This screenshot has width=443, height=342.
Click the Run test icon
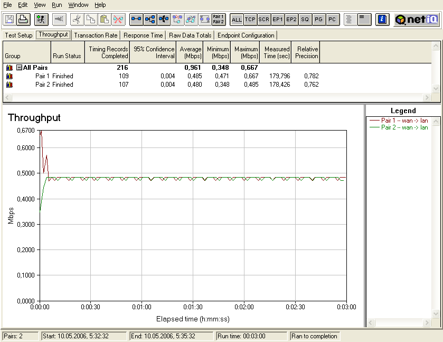[x=41, y=20]
